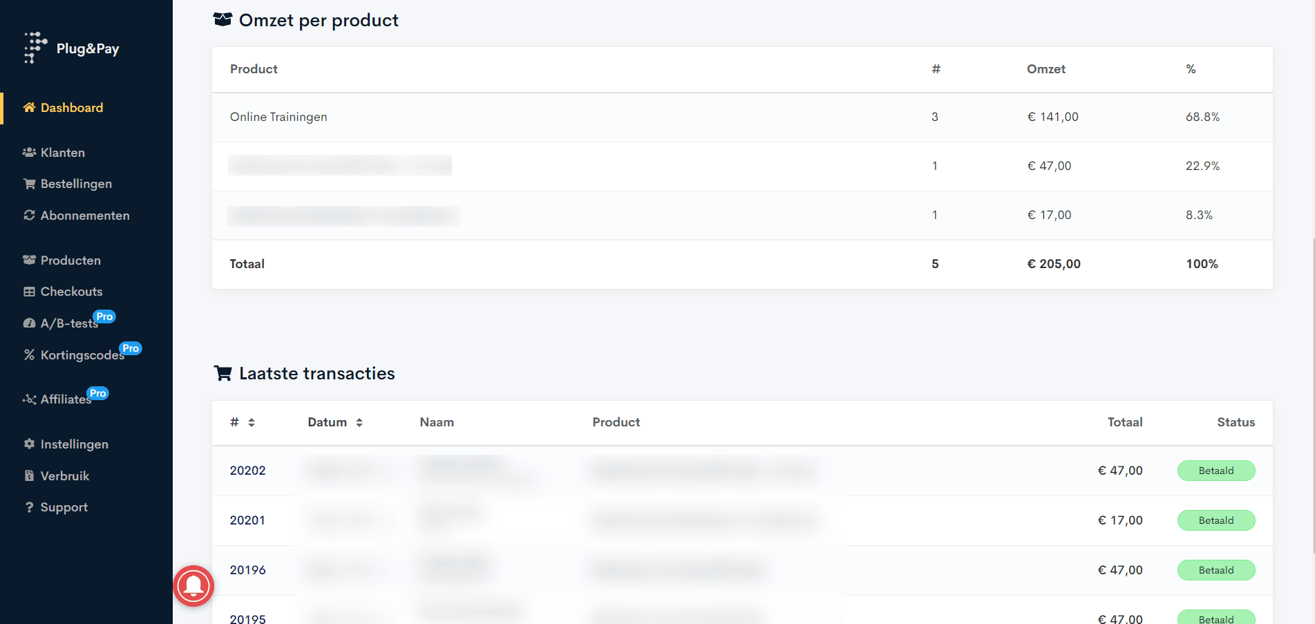
Task: Click the Producten box icon
Action: pyautogui.click(x=29, y=261)
